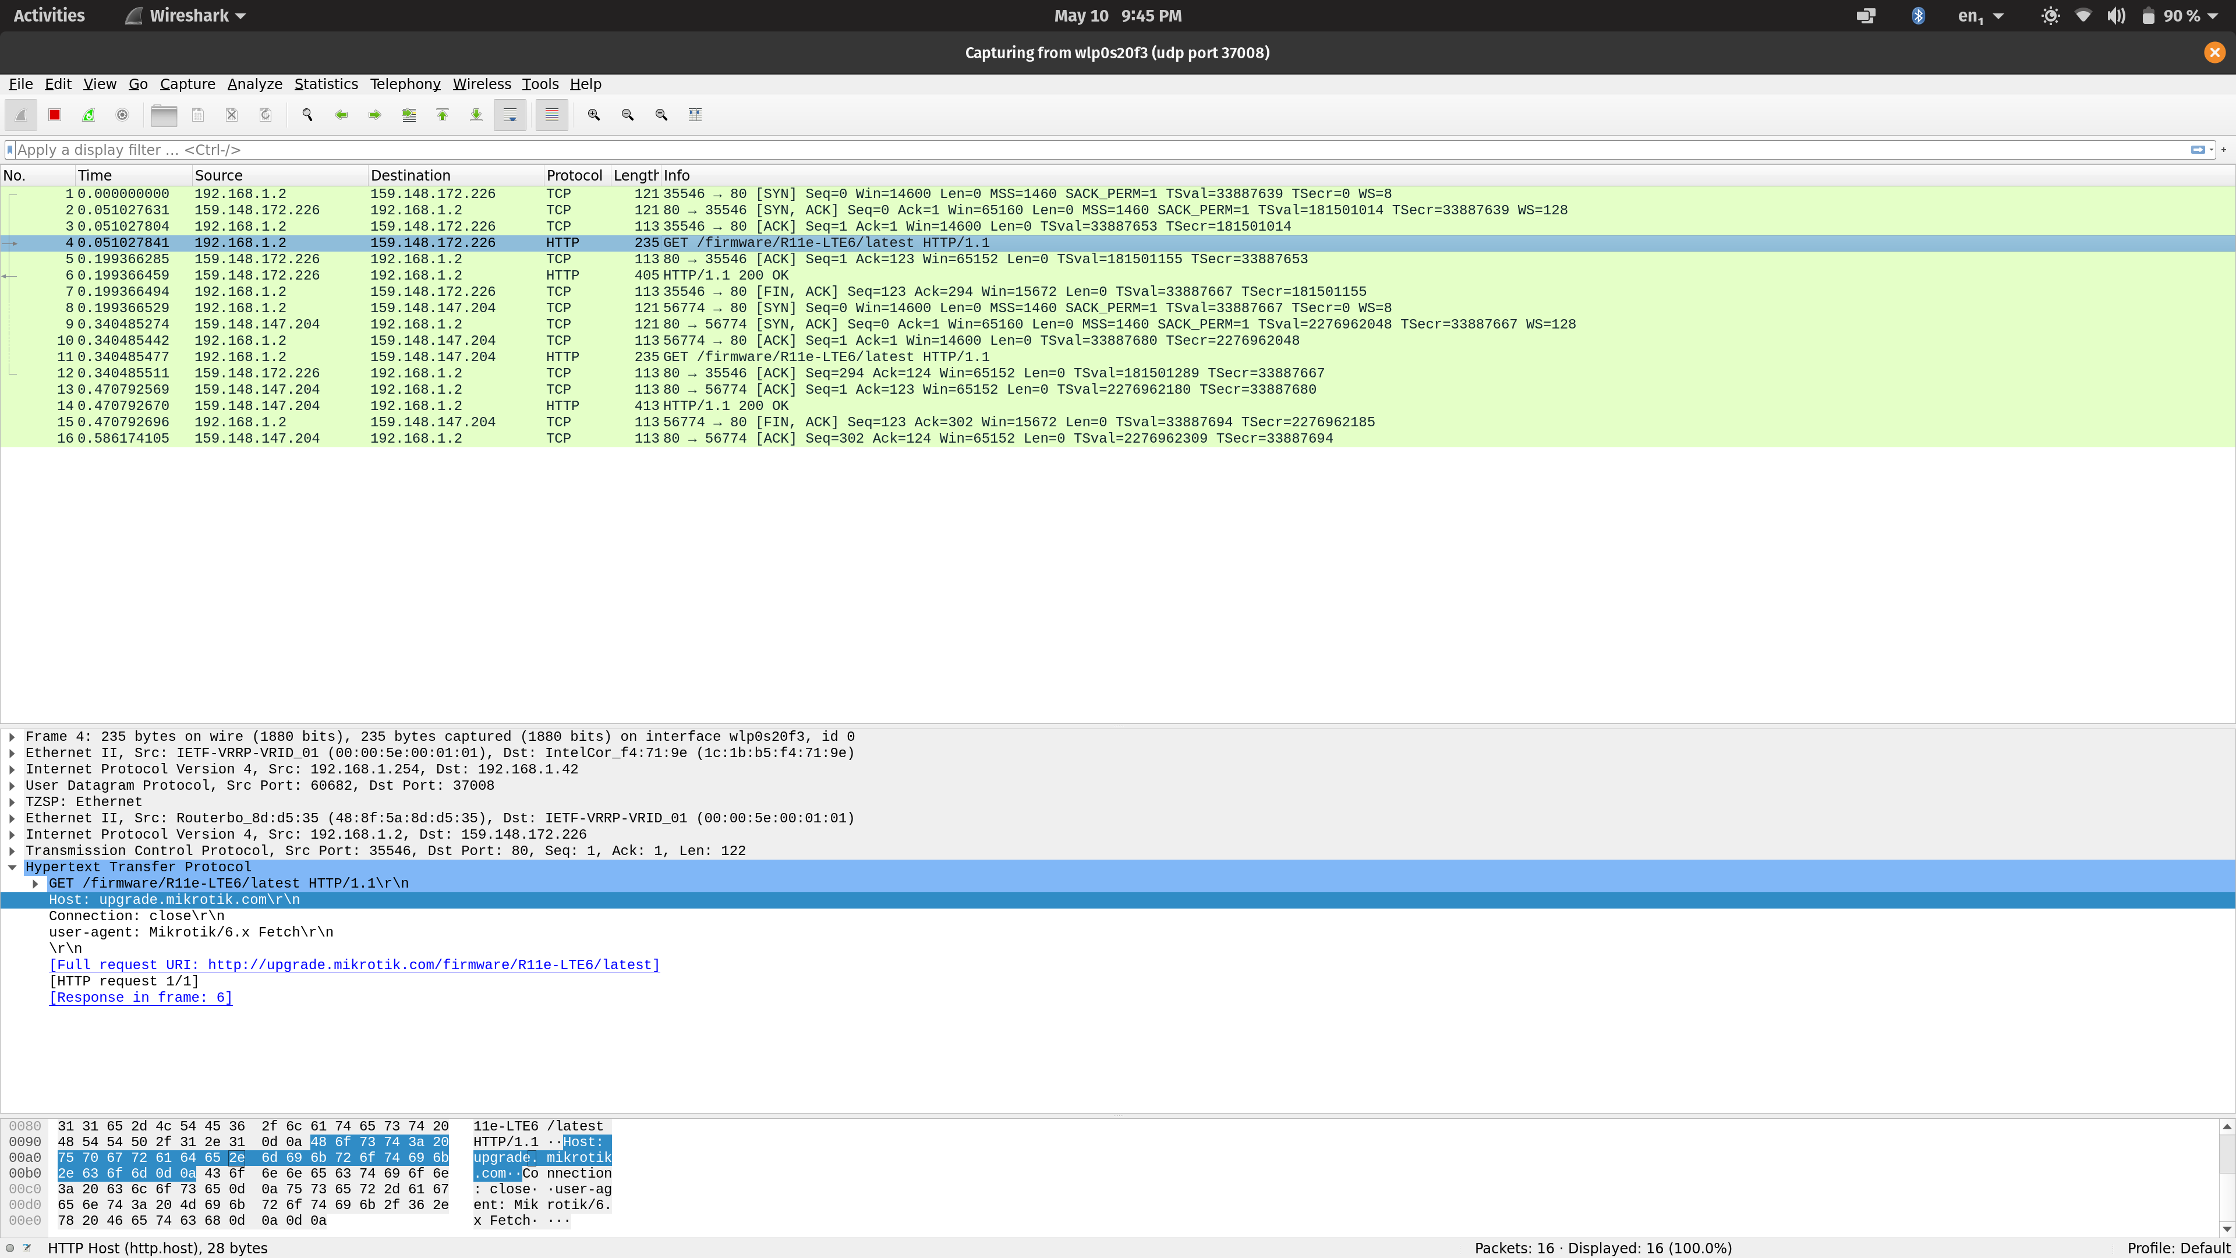
Task: Open Wireshark application menu in top bar
Action: (186, 16)
